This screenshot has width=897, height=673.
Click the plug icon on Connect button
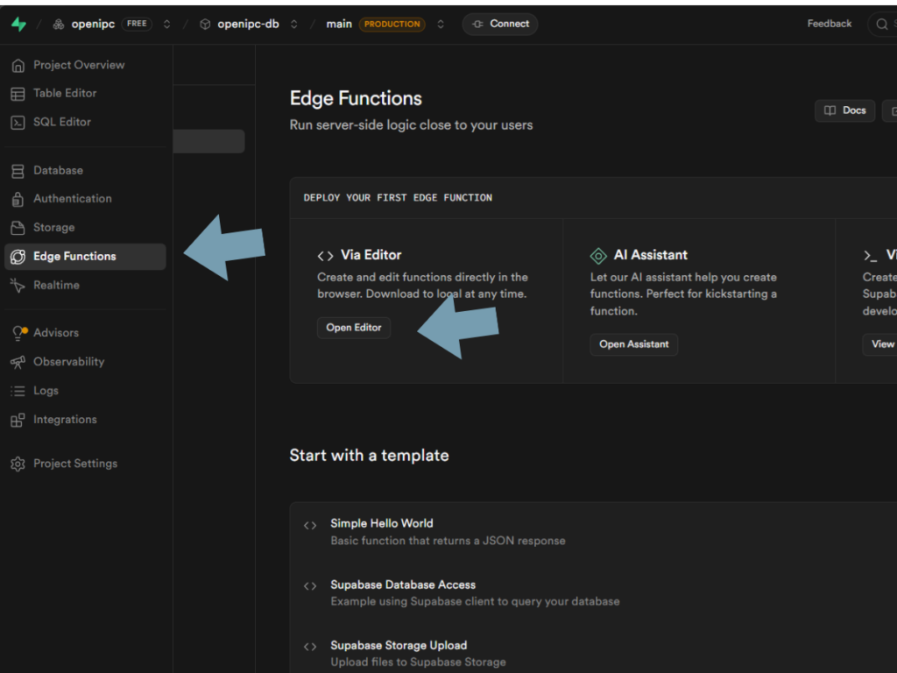(x=477, y=24)
